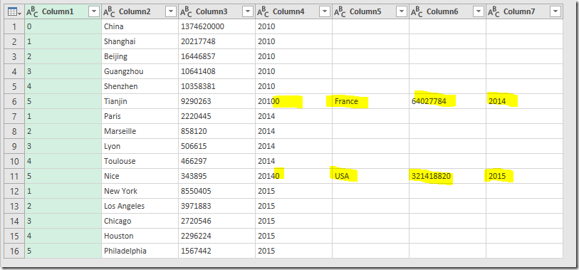
Task: Click the 2014 cell in Column7
Action: (524, 101)
